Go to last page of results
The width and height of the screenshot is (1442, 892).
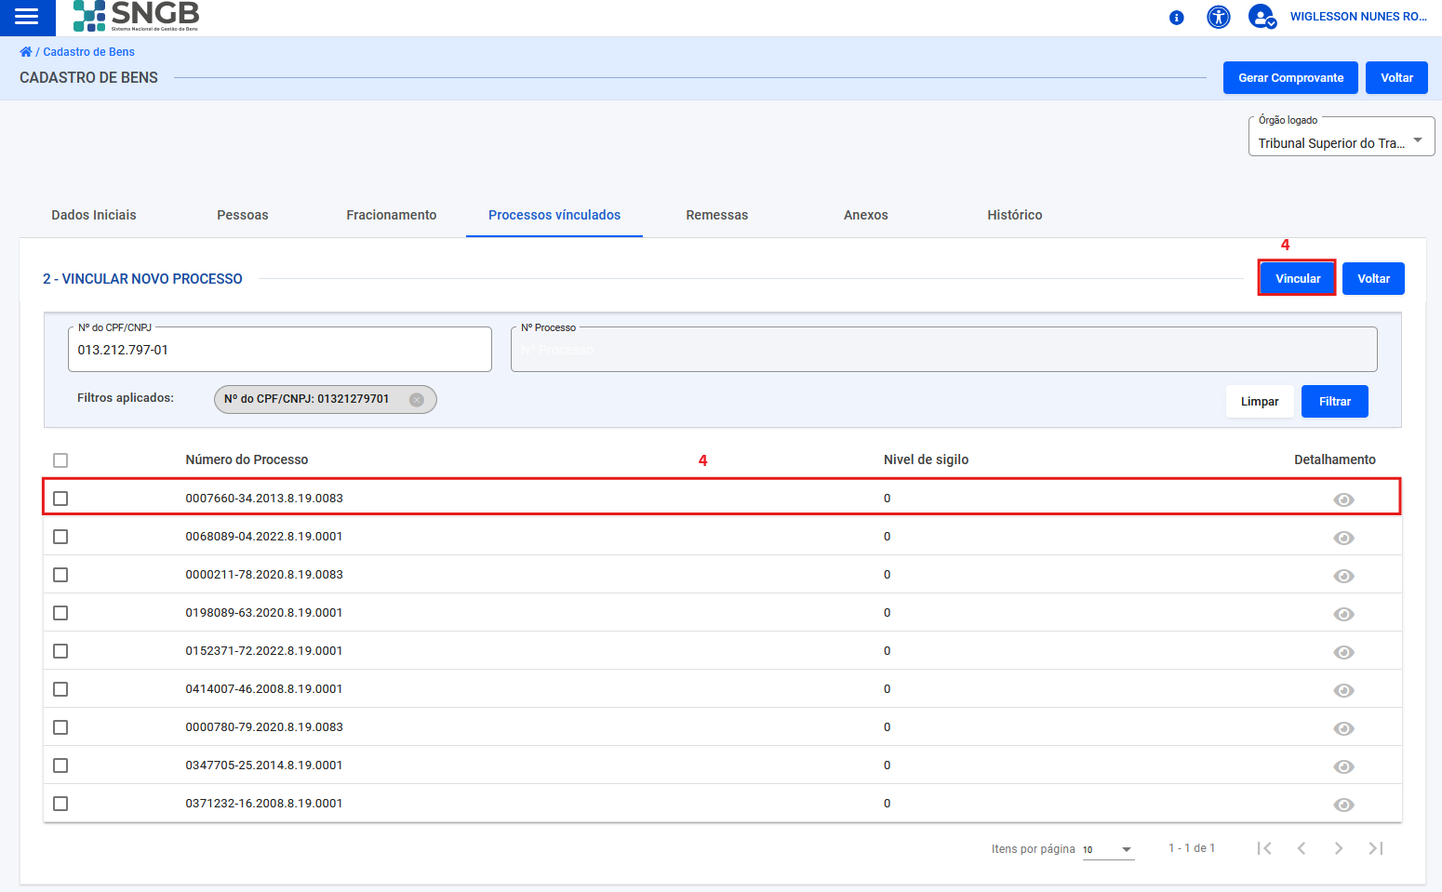[1376, 848]
